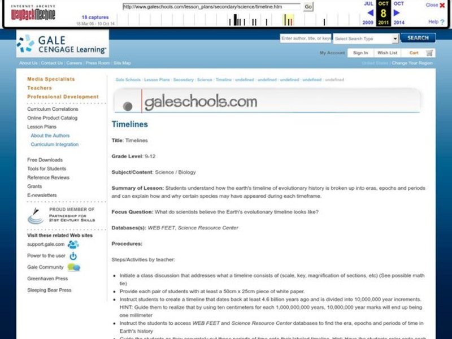Open the Press Room link
Screen dimensions: 452x339
tap(98, 63)
